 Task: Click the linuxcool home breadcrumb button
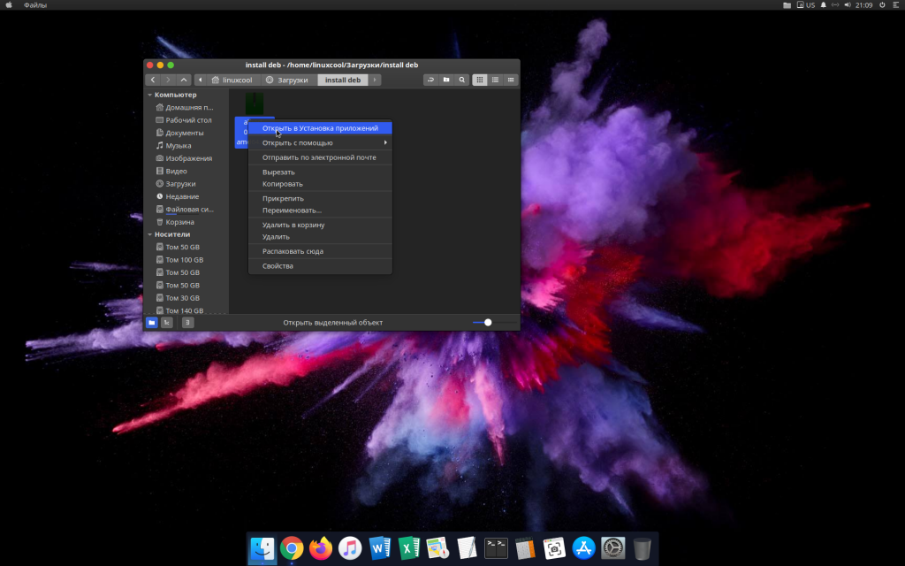coord(232,80)
